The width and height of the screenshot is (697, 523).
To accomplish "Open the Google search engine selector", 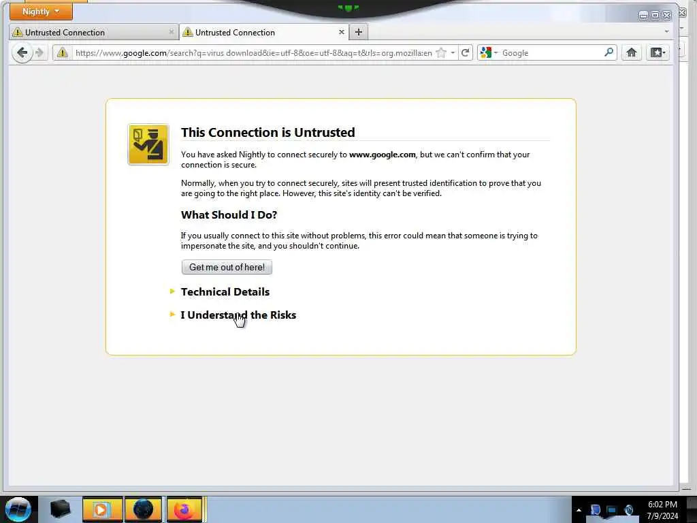I will (x=489, y=53).
